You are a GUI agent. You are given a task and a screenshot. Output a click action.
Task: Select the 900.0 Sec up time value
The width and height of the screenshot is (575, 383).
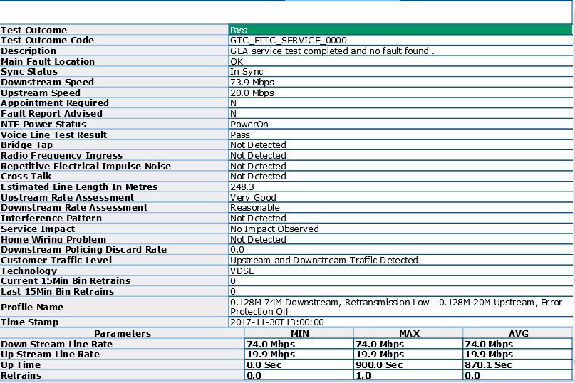(379, 364)
